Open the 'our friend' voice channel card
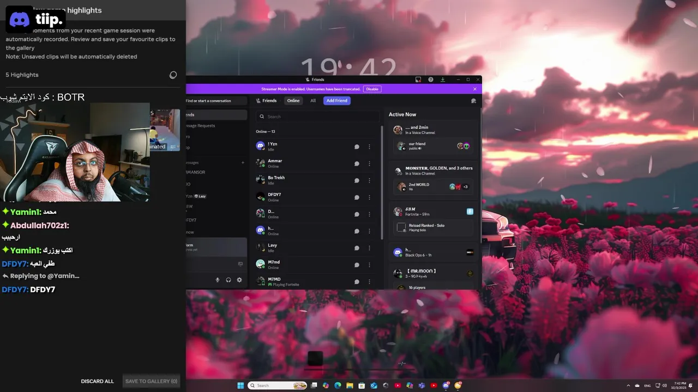 coord(434,146)
